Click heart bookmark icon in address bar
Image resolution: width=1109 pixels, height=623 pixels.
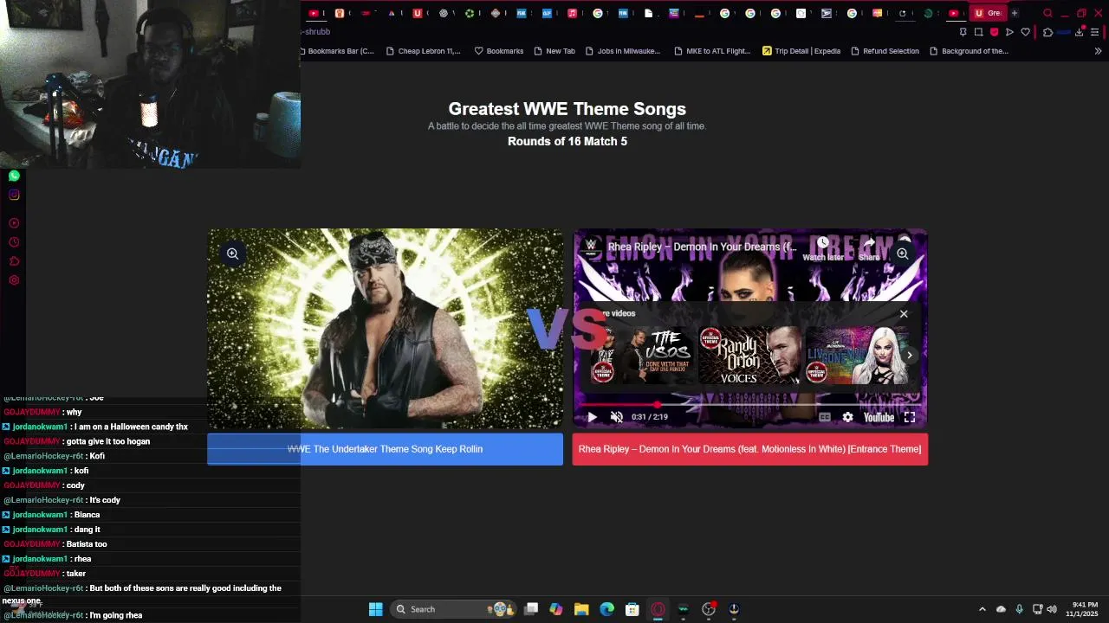pyautogui.click(x=1026, y=32)
